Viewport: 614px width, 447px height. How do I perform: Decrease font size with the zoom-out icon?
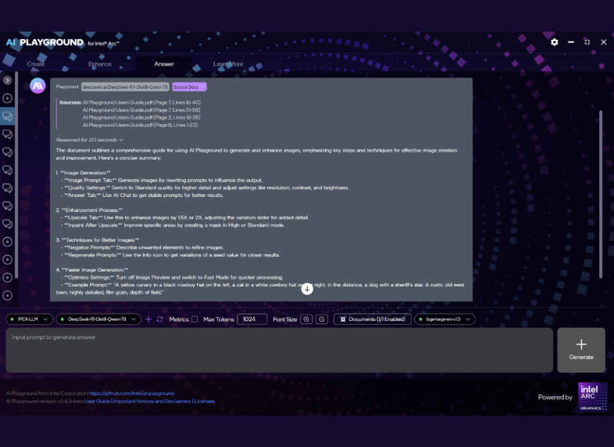(321, 319)
